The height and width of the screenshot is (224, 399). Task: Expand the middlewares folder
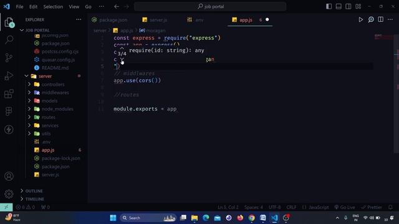click(x=29, y=93)
